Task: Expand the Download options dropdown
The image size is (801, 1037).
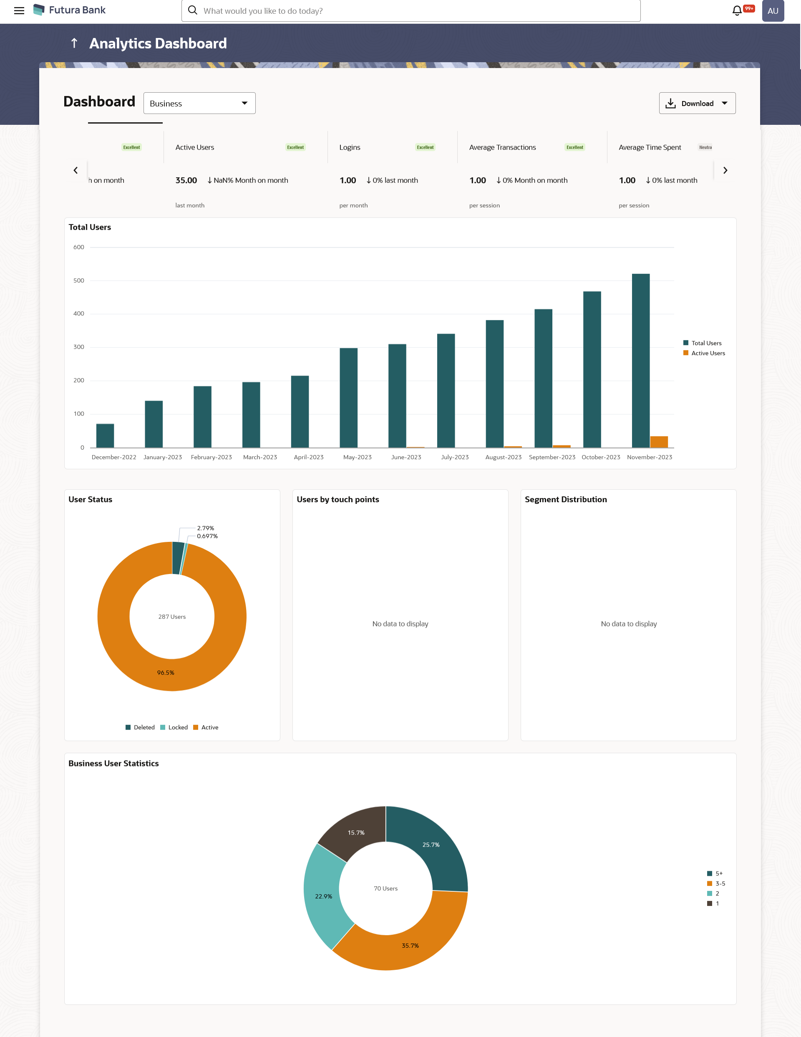Action: pyautogui.click(x=697, y=103)
